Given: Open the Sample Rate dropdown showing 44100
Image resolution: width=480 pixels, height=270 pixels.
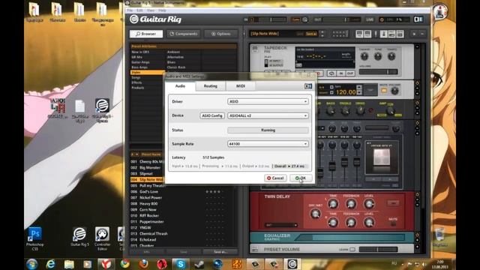Looking at the screenshot, I should click(268, 144).
